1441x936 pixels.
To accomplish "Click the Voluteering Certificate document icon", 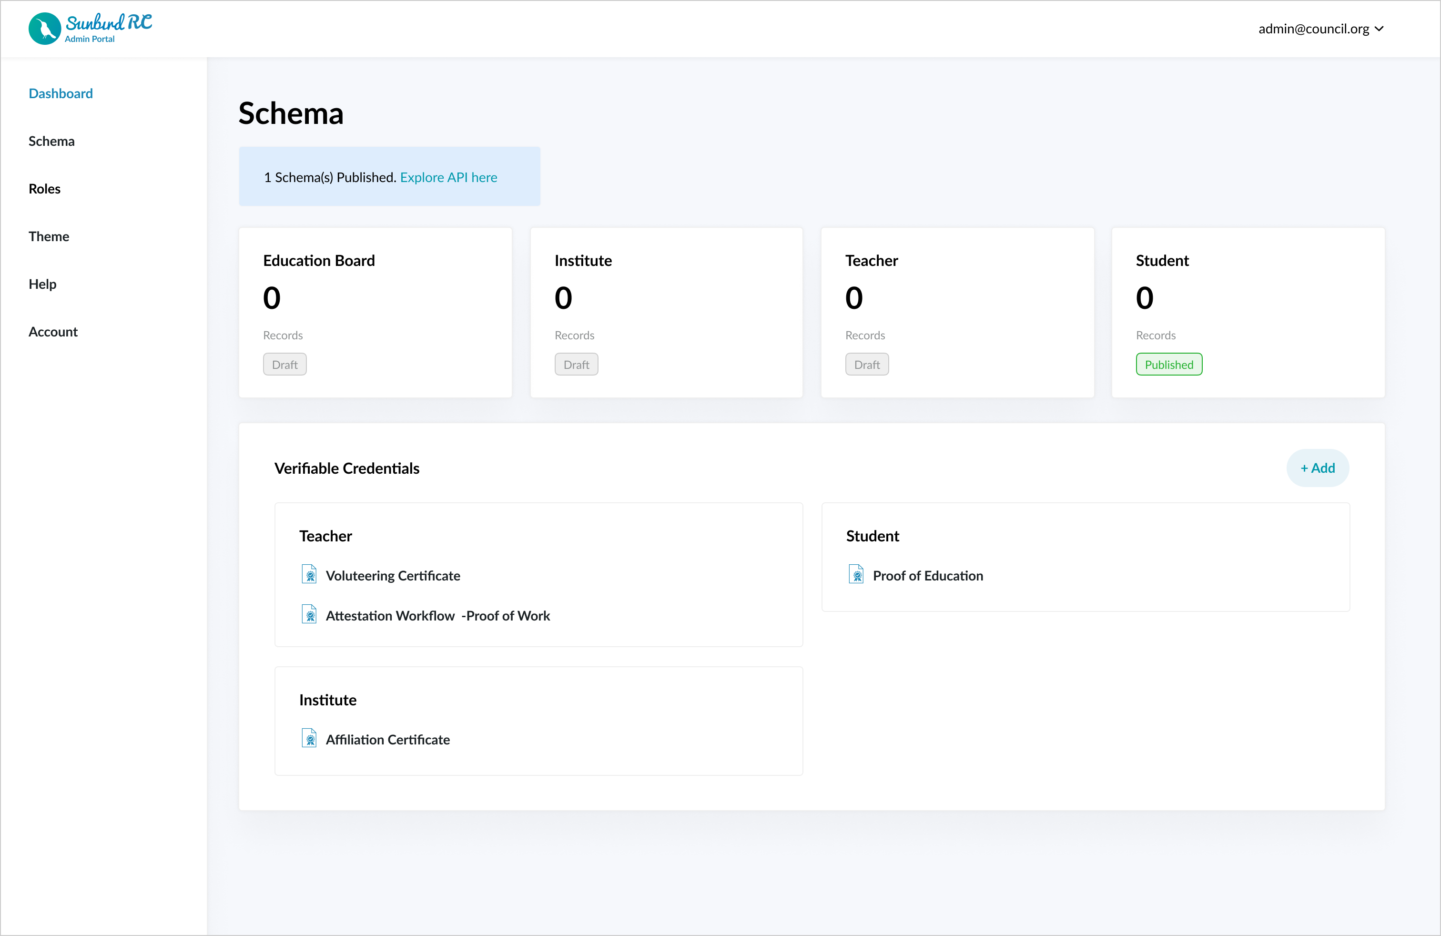I will pos(309,574).
